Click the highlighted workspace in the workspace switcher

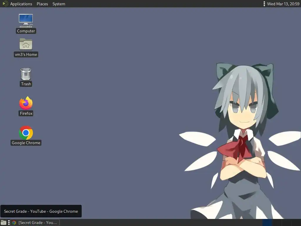pyautogui.click(x=267, y=222)
